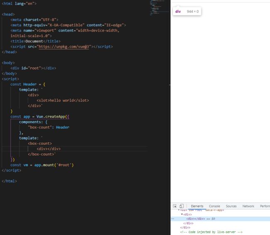Click the div id="root" line
The height and width of the screenshot is (235, 270).
[x=33, y=68]
